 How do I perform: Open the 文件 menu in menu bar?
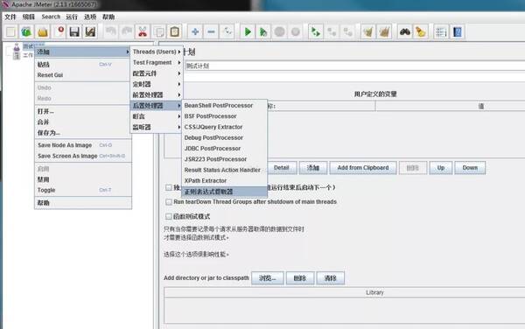(x=10, y=17)
